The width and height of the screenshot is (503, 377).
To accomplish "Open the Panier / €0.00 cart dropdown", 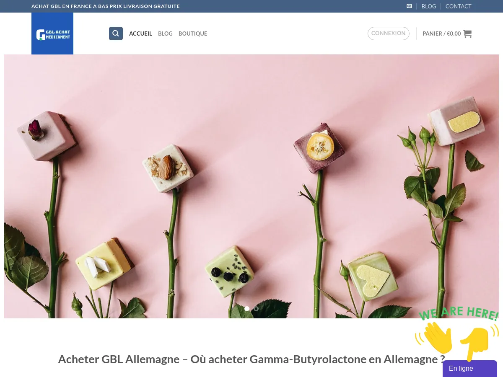I will pos(441,34).
